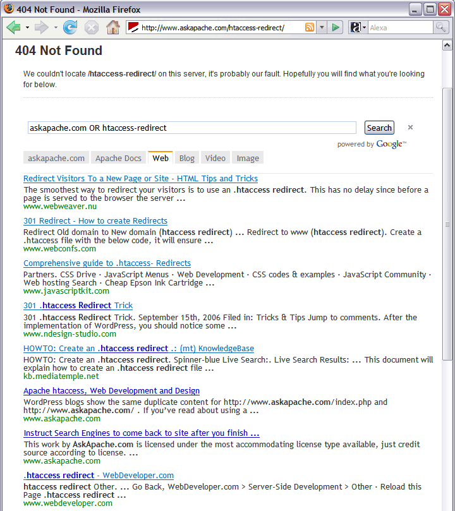Viewport: 455px width, 511px height.
Task: Maximize the Firefox window
Action: tap(430, 9)
